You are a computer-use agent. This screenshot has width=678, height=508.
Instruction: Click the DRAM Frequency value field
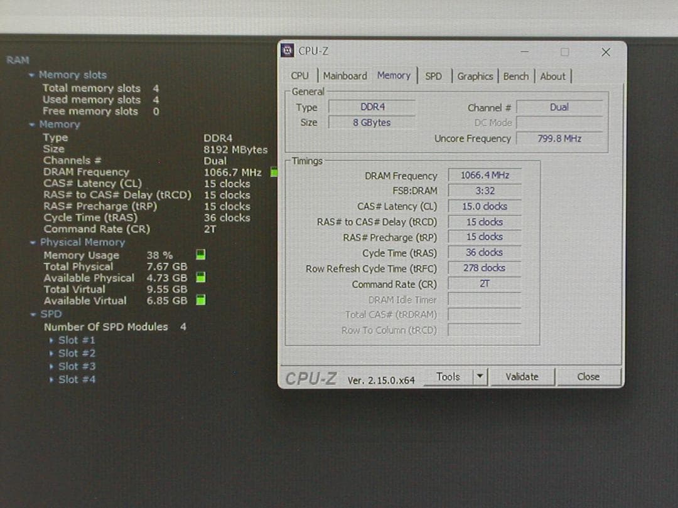(485, 176)
